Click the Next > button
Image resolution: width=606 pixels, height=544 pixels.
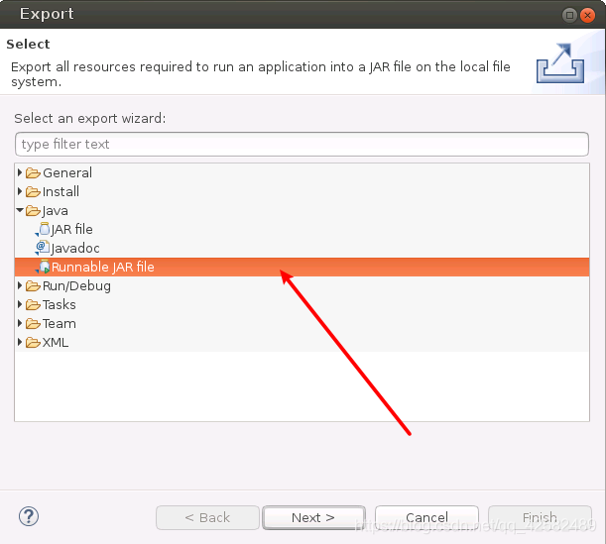coord(313,518)
